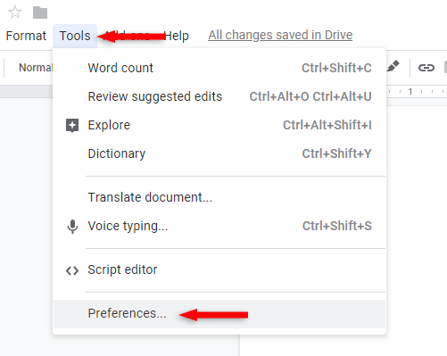The height and width of the screenshot is (356, 447).
Task: Click the Ctrl+Shift+Y shortcut text
Action: click(x=336, y=153)
